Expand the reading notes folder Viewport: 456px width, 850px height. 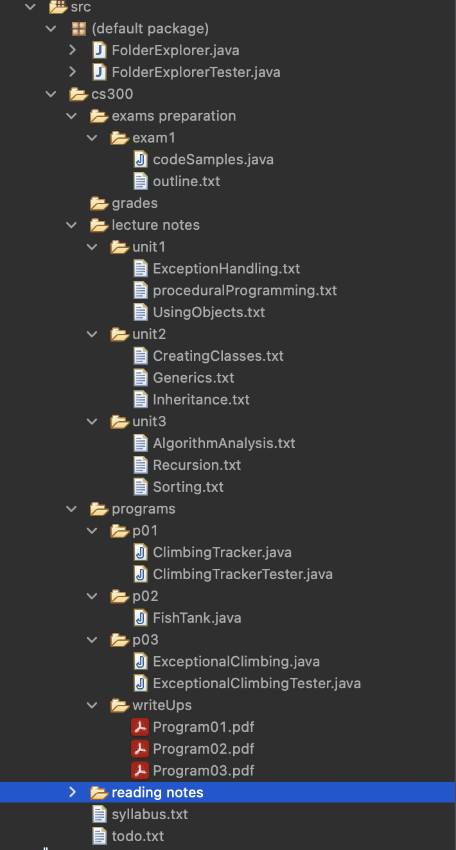(72, 792)
